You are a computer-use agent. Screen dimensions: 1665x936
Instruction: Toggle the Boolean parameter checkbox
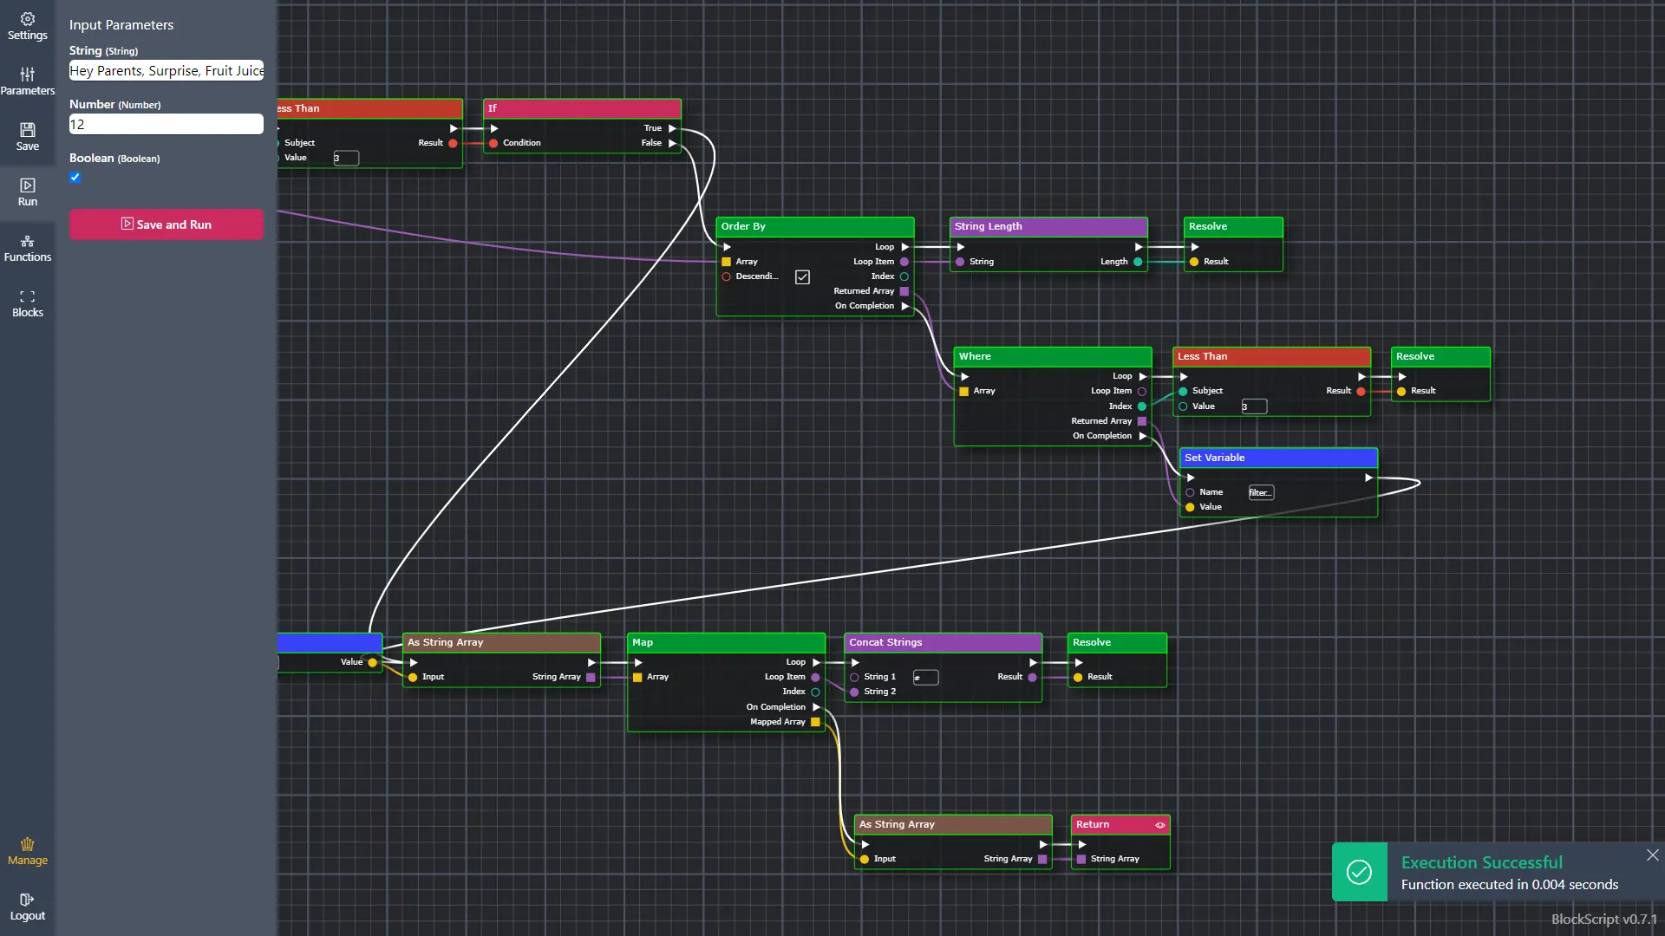pyautogui.click(x=75, y=178)
